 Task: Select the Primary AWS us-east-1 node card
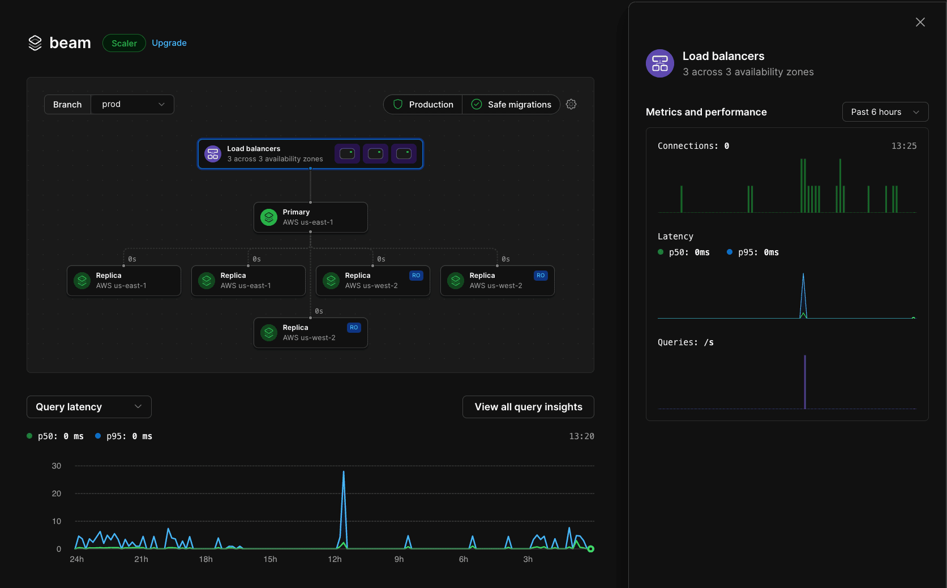[x=311, y=217]
